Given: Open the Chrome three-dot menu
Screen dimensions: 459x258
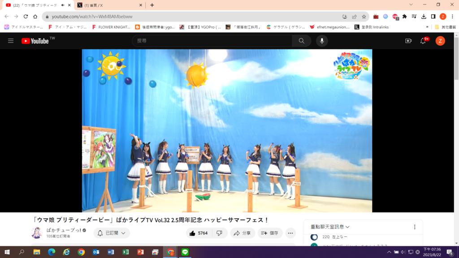Looking at the screenshot, I should (x=452, y=17).
